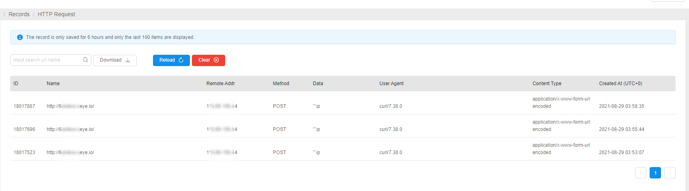
Task: Open the Records breadcrumb link
Action: [x=19, y=14]
